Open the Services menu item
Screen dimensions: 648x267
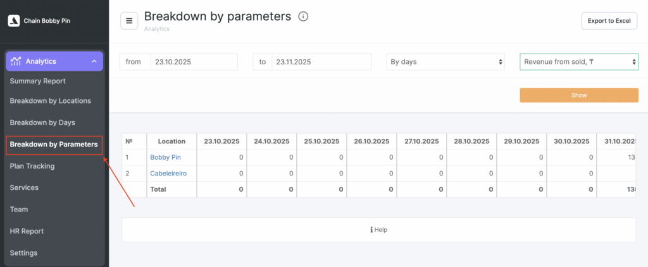coord(24,187)
